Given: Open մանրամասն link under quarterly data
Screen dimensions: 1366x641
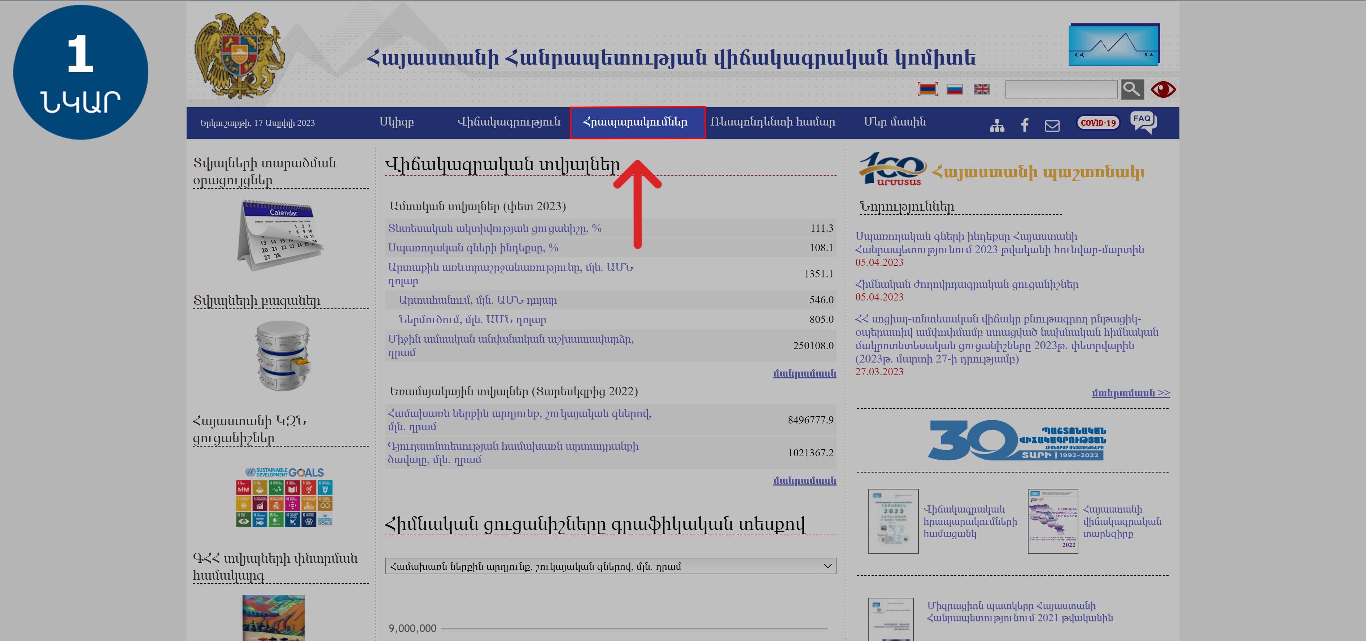Looking at the screenshot, I should tap(804, 480).
